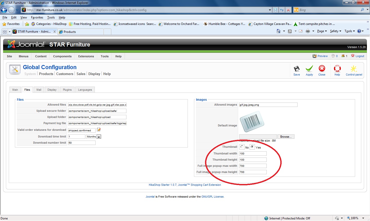Open the order status picker icon
This screenshot has width=370, height=221.
coord(99,130)
